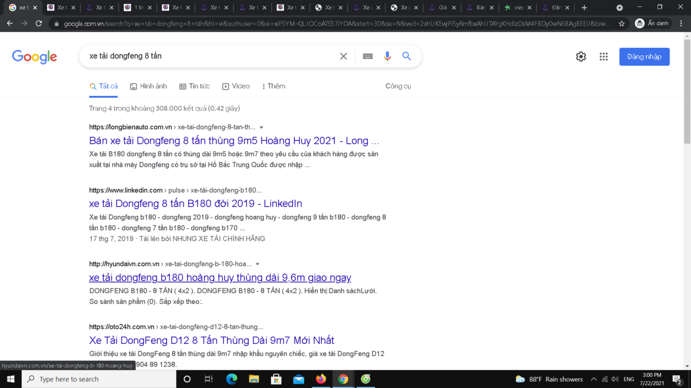Go back with browser back arrow
The width and height of the screenshot is (691, 388).
click(10, 24)
